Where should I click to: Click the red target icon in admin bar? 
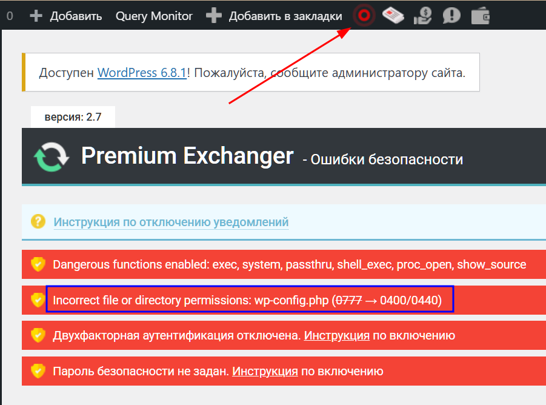coord(364,16)
